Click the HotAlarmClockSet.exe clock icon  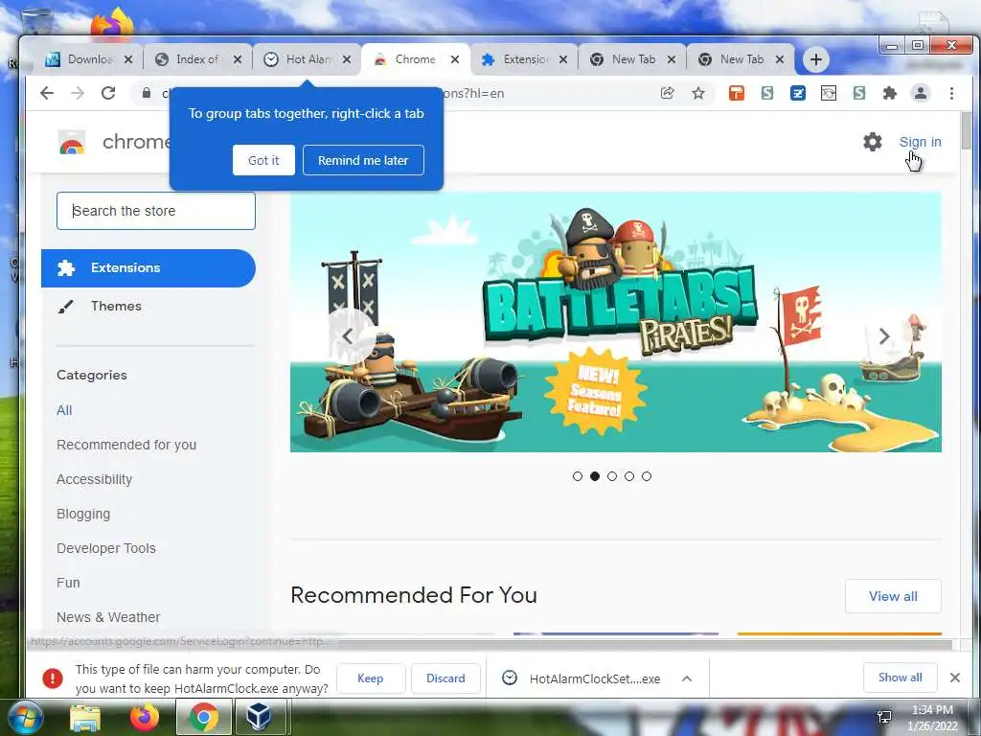510,678
